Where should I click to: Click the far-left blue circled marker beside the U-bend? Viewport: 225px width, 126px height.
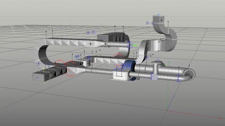pos(38,64)
